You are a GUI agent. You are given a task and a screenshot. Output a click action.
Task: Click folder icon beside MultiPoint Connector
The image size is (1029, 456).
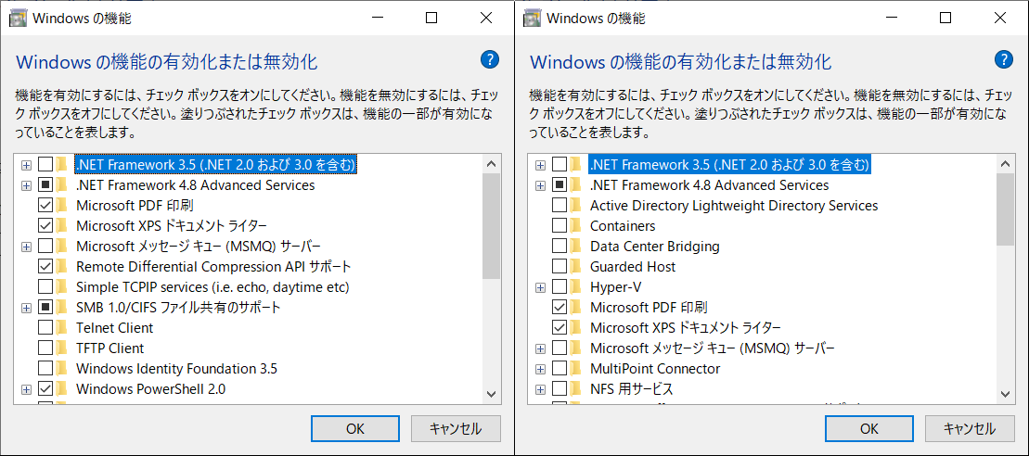[576, 368]
